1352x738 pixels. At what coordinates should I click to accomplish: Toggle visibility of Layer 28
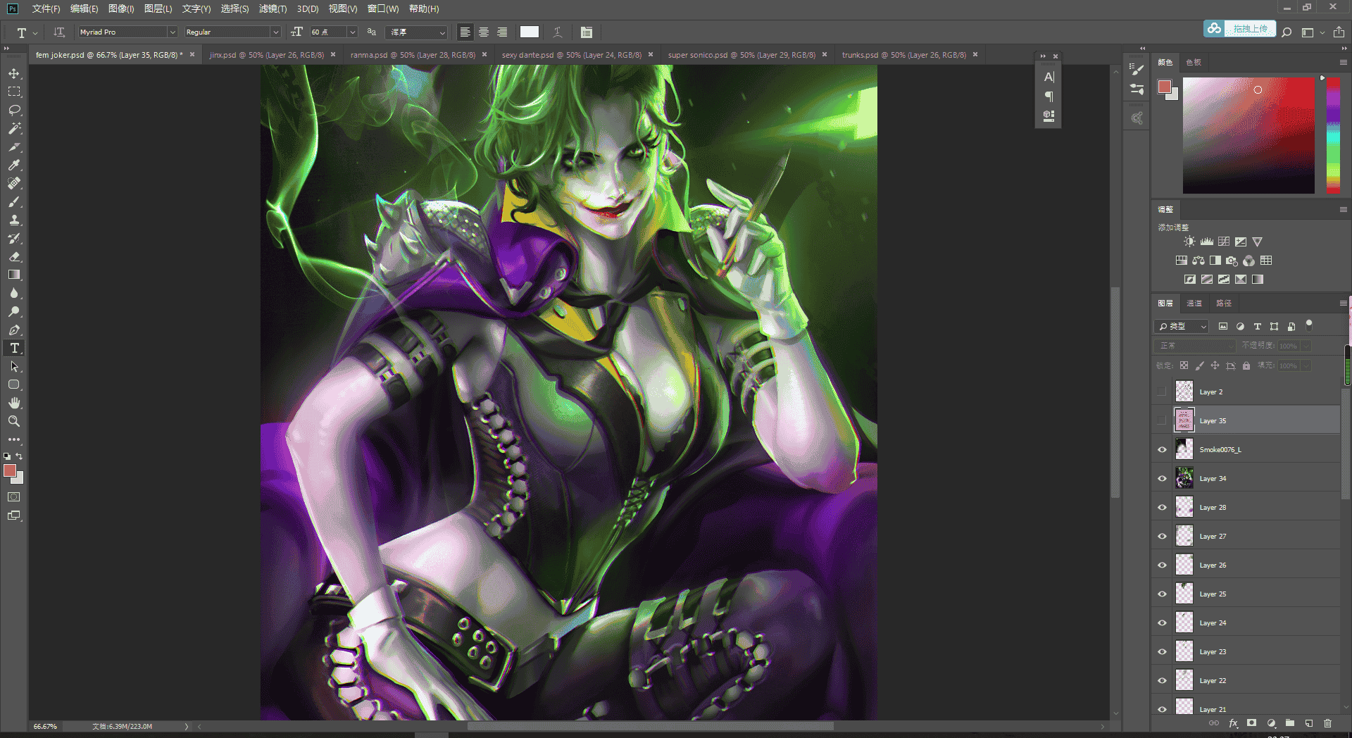[1162, 507]
